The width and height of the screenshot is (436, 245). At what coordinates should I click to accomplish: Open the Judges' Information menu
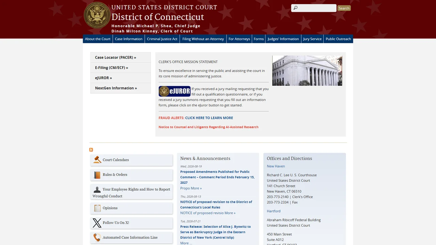[283, 39]
